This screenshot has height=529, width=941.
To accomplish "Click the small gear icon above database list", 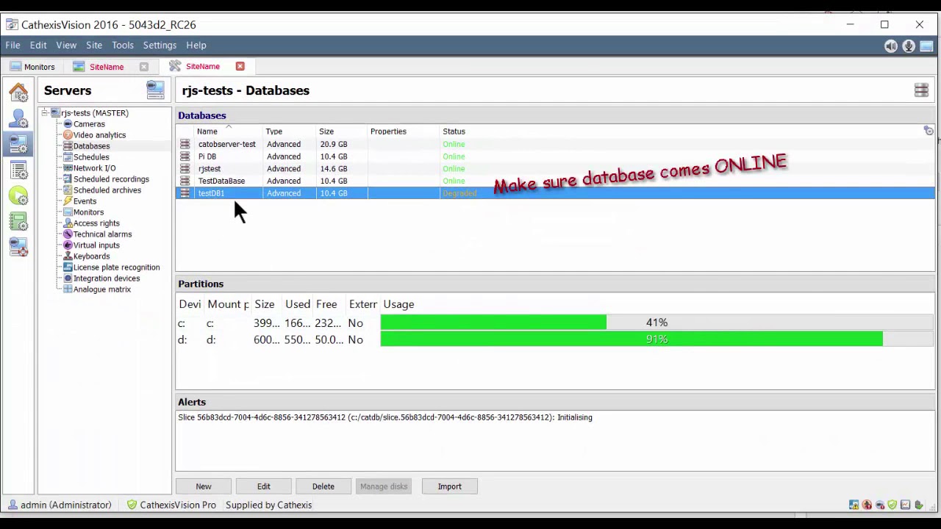I will click(x=929, y=131).
